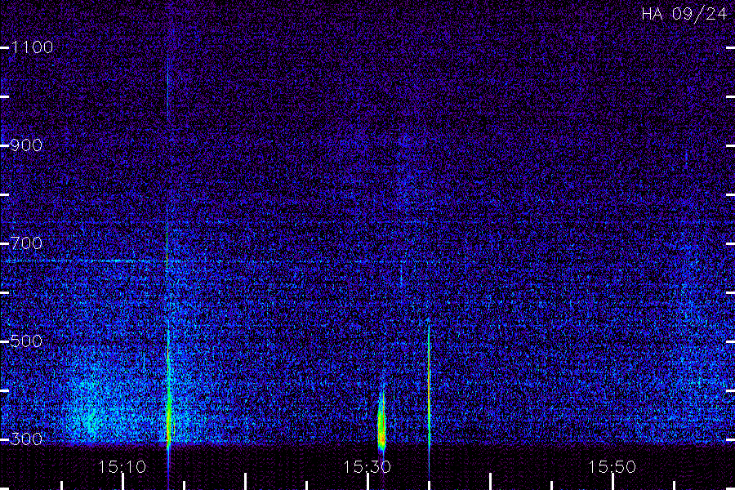Click the HA 09/24 station date label
The image size is (735, 490).
pos(684,14)
